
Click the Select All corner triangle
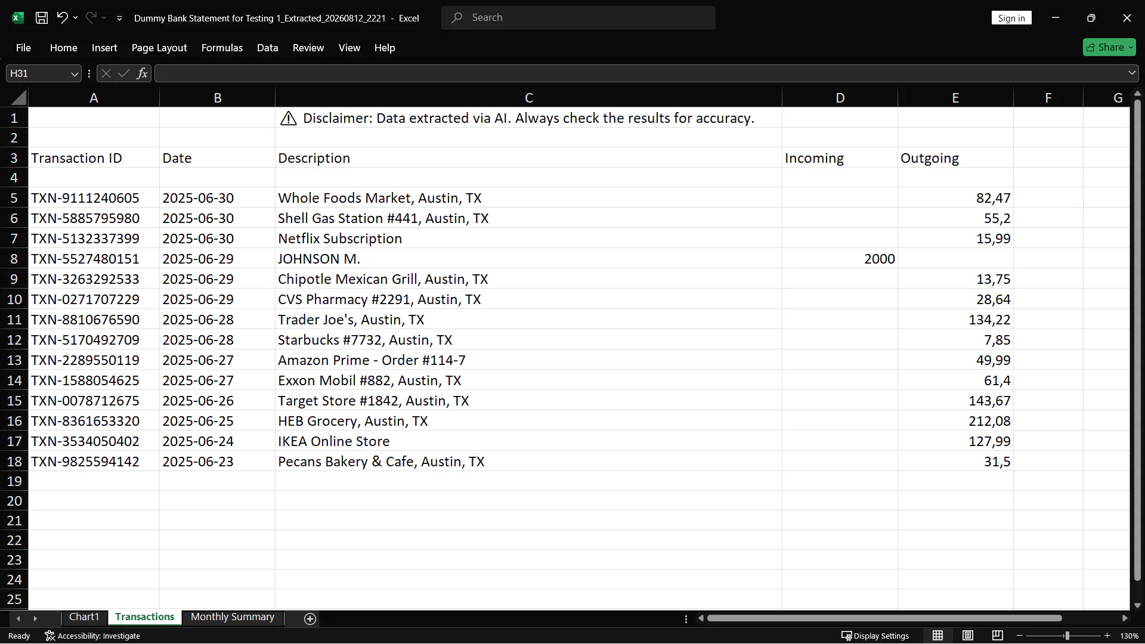tap(18, 98)
